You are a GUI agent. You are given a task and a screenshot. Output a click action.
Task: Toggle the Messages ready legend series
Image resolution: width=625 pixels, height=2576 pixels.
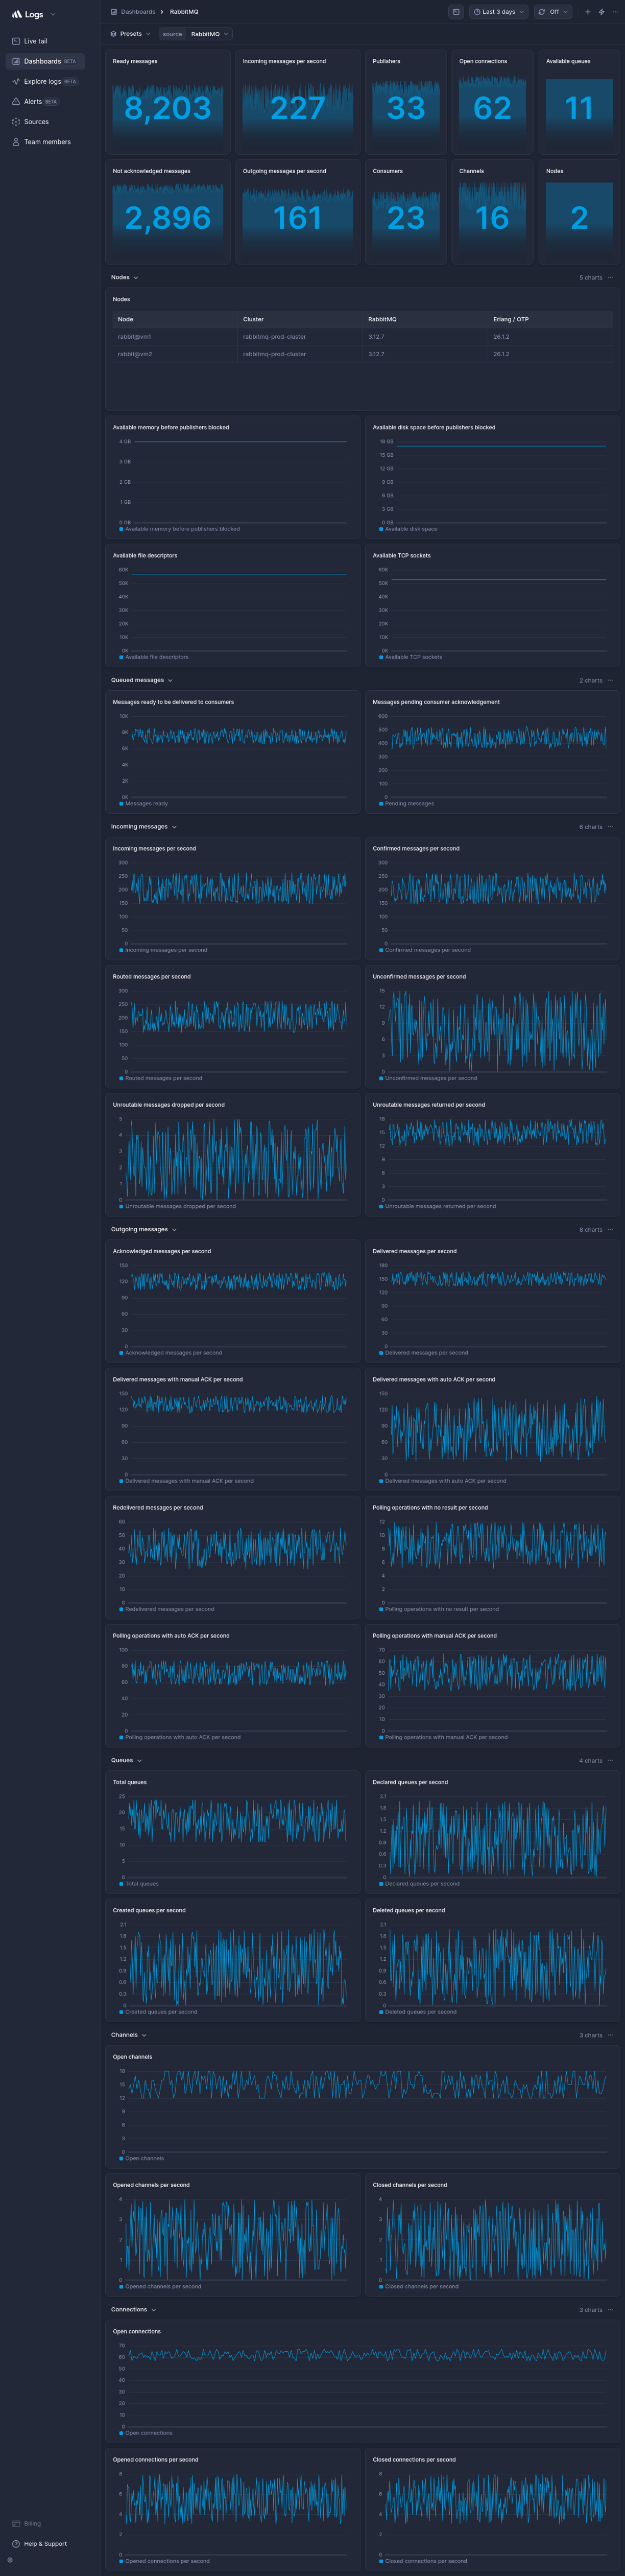144,803
